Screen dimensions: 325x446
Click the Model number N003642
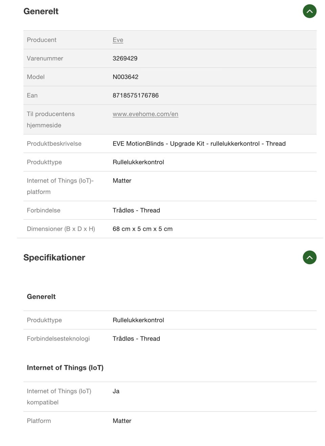click(125, 77)
